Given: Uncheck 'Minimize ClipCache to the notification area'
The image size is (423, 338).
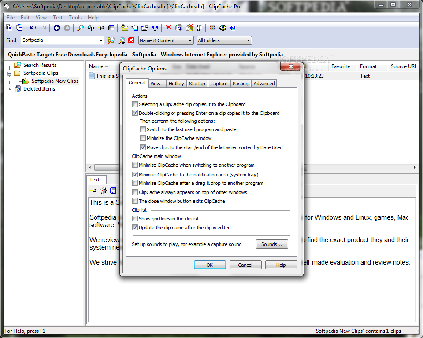Looking at the screenshot, I should (135, 174).
